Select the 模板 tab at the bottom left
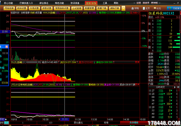 [6, 123]
